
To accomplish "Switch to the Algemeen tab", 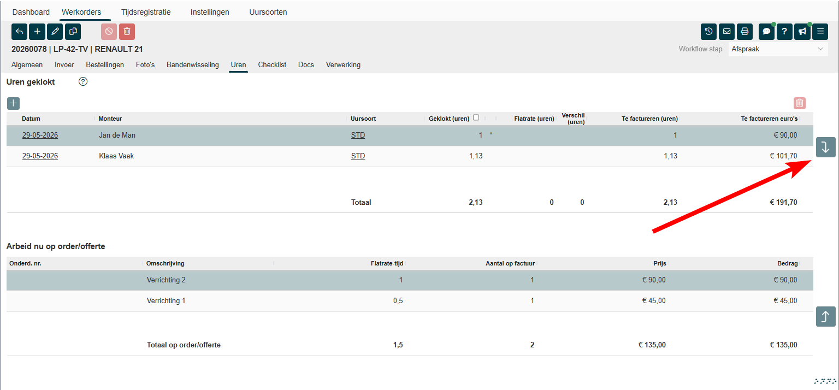I will 27,64.
